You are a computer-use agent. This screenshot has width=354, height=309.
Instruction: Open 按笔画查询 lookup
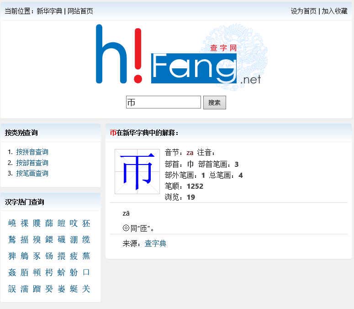[x=32, y=173]
